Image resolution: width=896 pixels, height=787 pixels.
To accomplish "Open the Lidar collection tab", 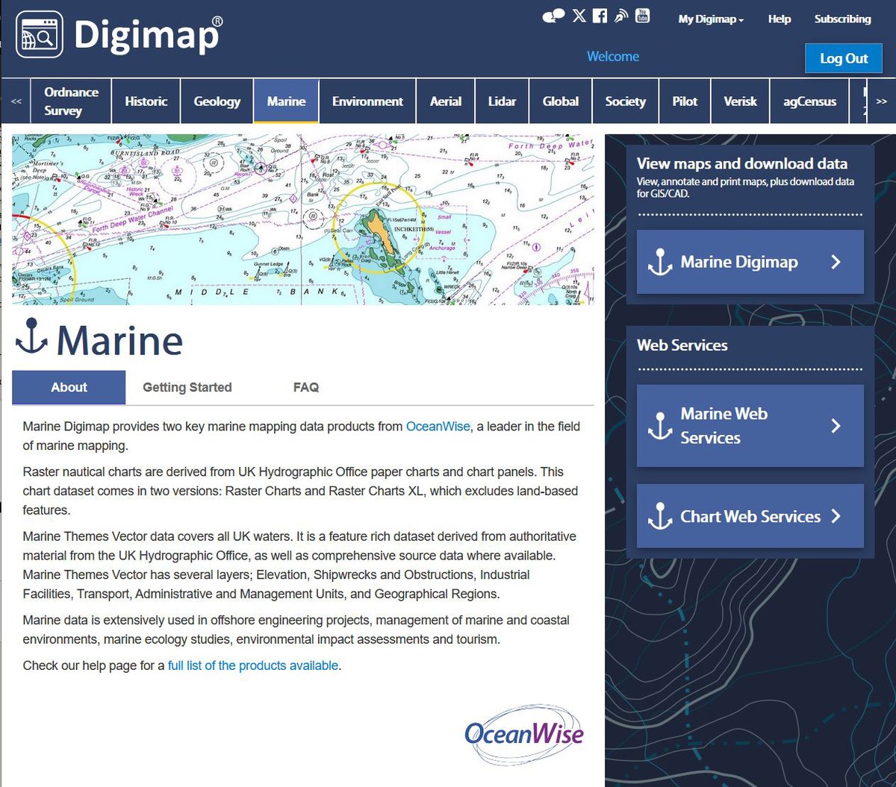I will coord(502,101).
